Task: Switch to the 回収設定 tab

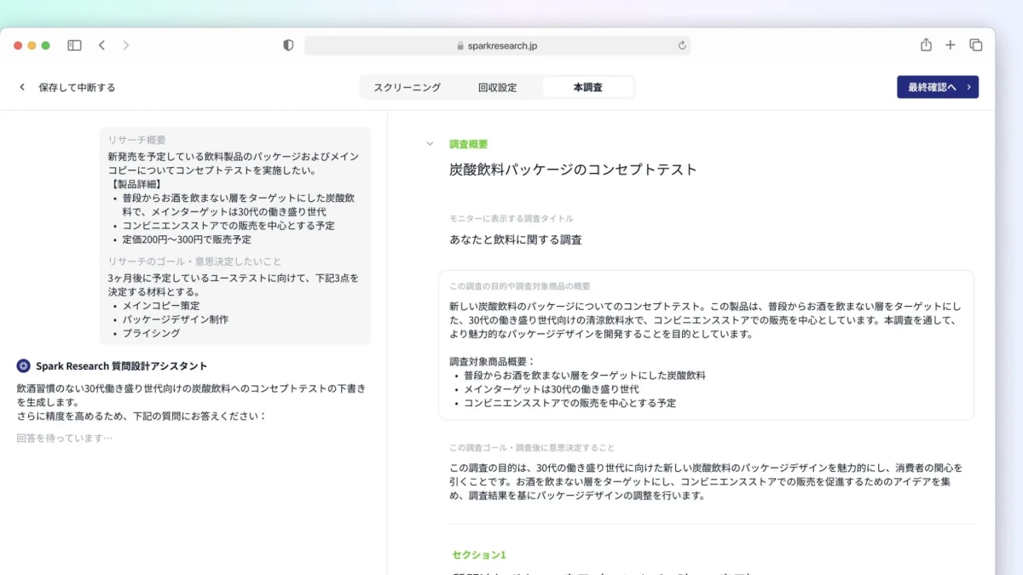Action: 497,87
